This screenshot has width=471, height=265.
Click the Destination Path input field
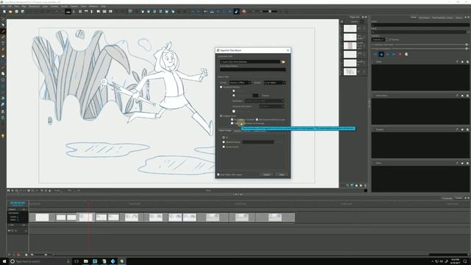(250, 62)
